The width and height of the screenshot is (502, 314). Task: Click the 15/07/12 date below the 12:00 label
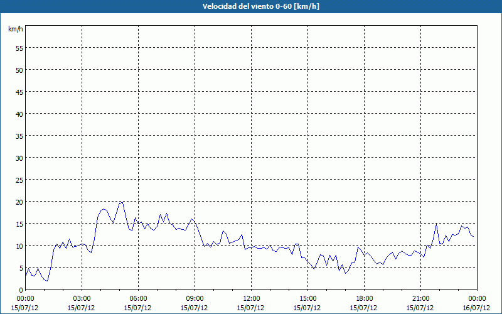coord(251,308)
